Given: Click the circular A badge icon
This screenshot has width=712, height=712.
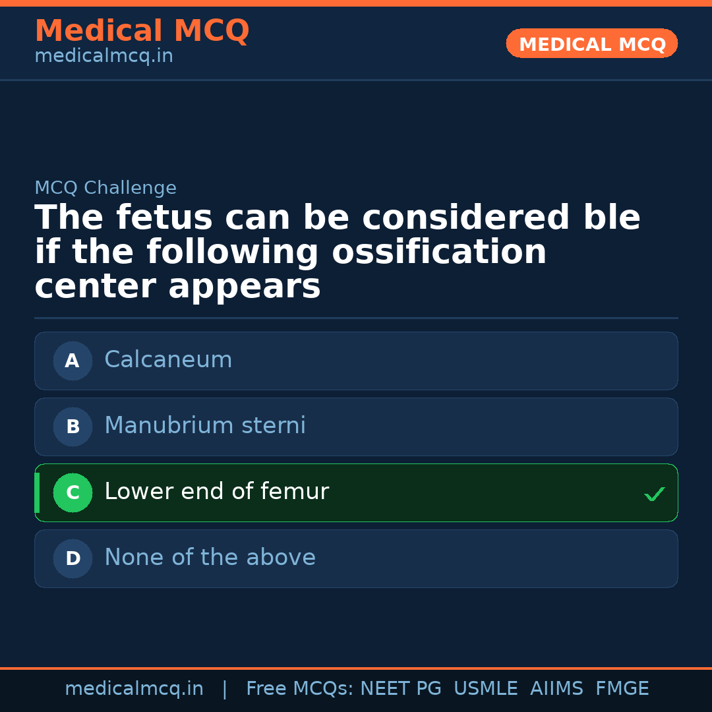Looking at the screenshot, I should [73, 361].
